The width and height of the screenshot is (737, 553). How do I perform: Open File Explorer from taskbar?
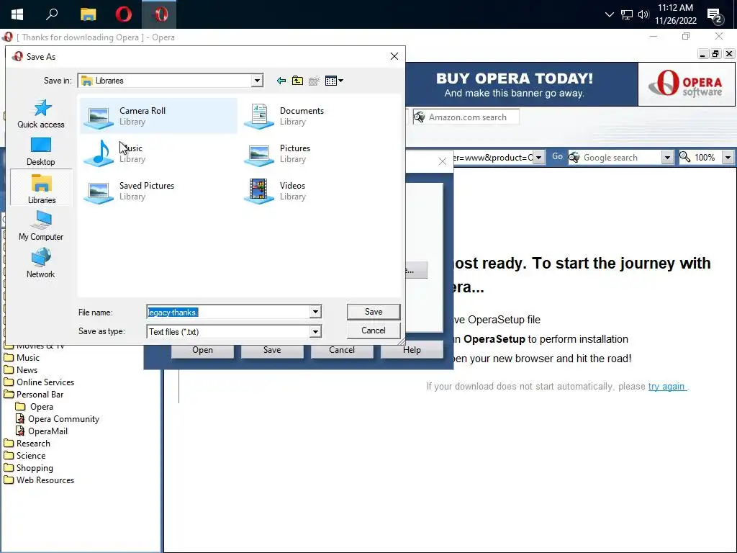88,14
